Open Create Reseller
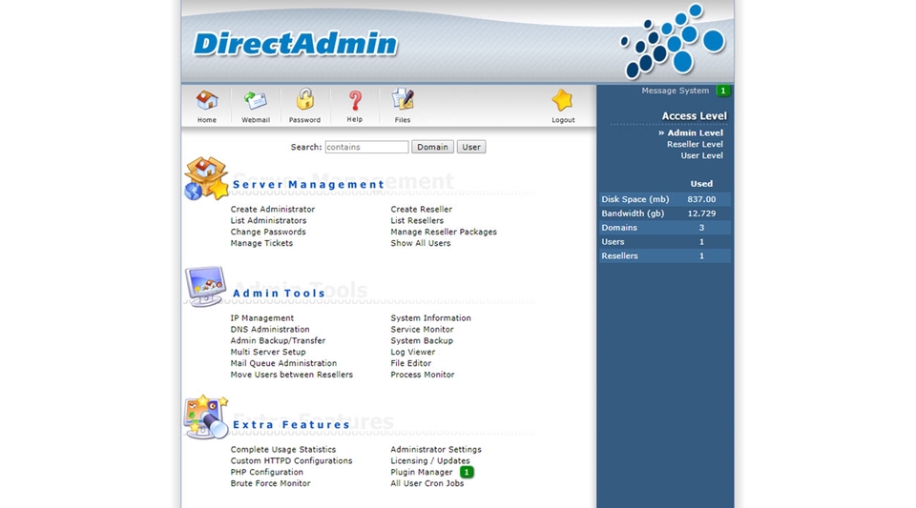This screenshot has height=508, width=916. (421, 209)
